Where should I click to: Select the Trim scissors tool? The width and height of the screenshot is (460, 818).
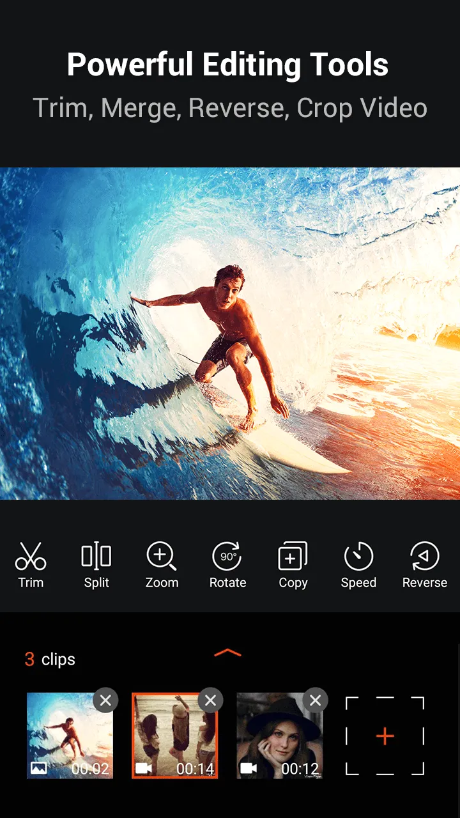point(31,566)
